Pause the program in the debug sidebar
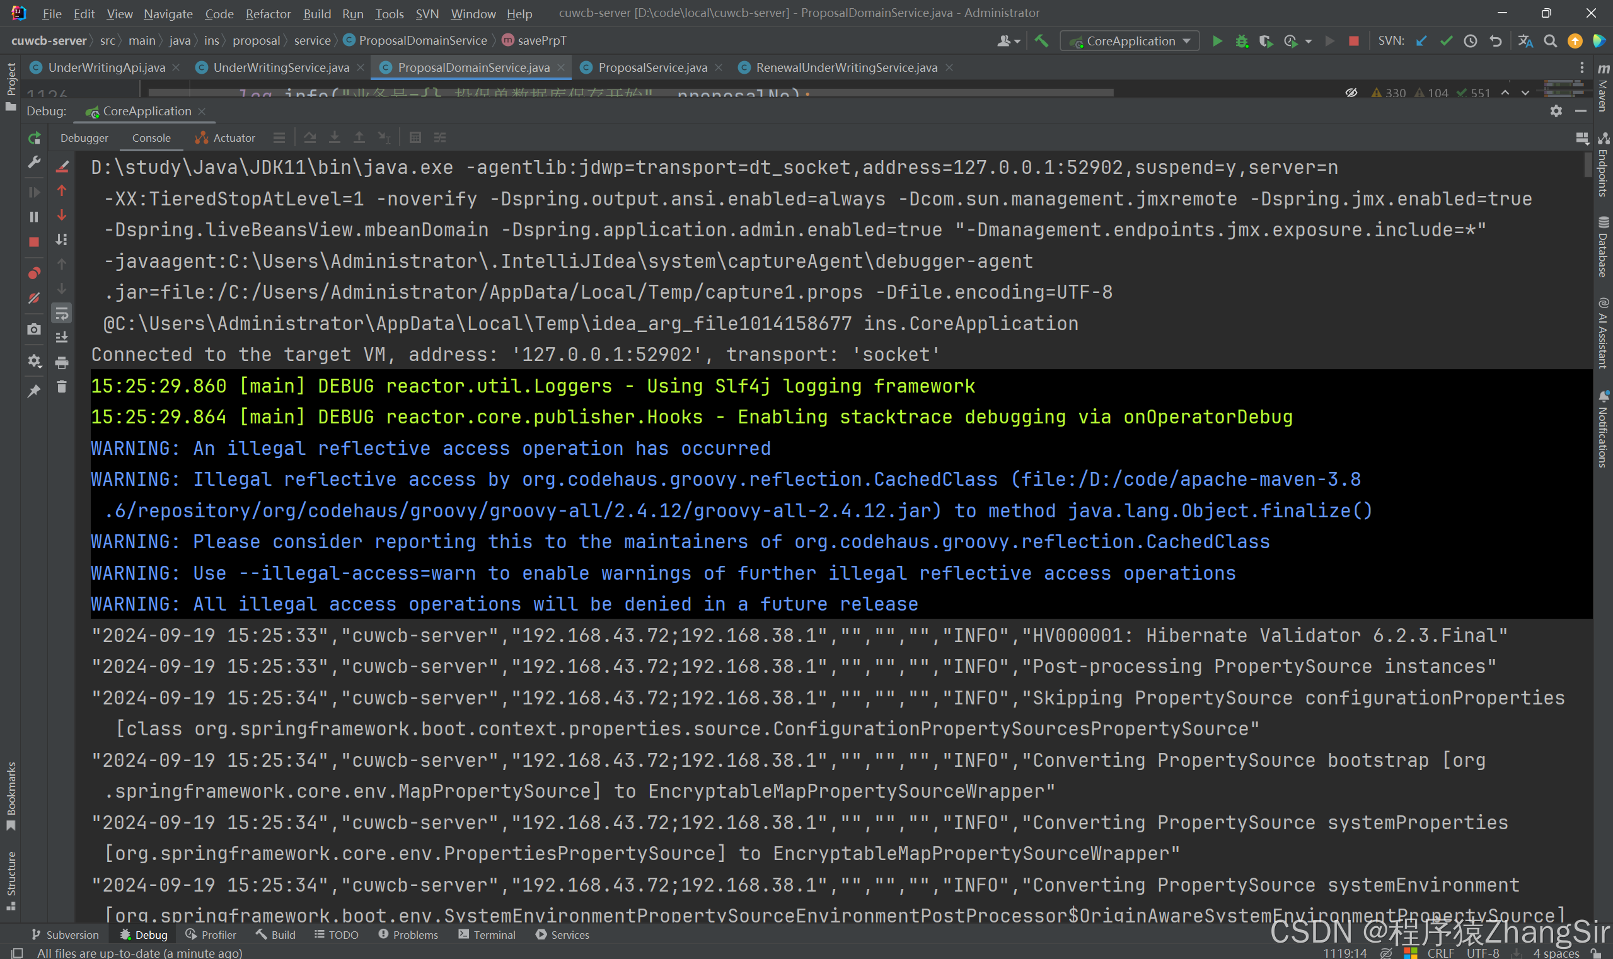 [x=34, y=217]
